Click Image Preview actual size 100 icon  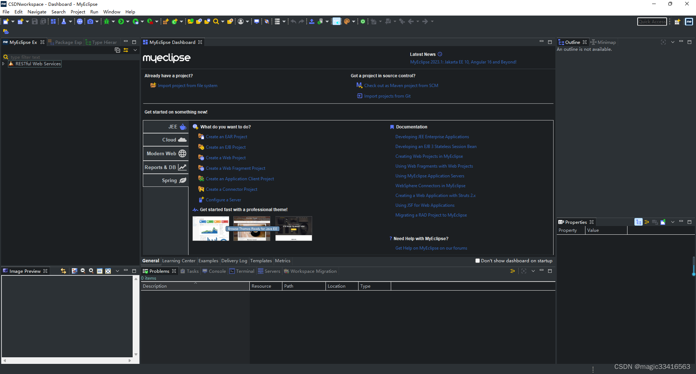[x=99, y=271]
